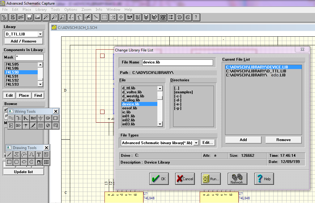This screenshot has height=203, width=315.
Task: Select the line tool in Drawing Tools
Action: [9, 155]
